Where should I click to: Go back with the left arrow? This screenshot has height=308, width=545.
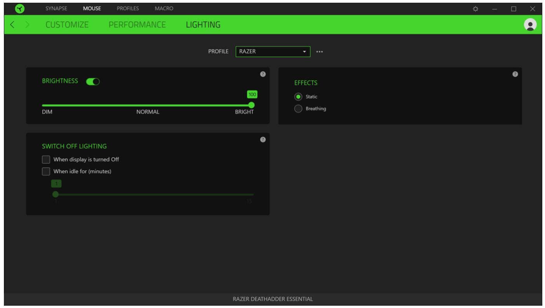pyautogui.click(x=12, y=25)
